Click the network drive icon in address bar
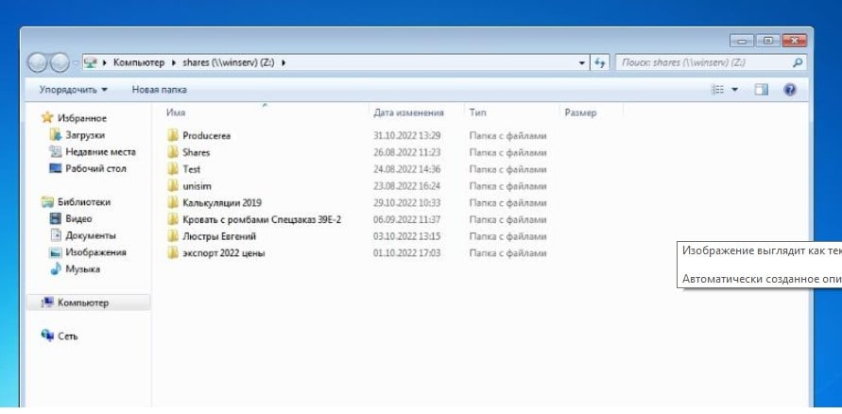The width and height of the screenshot is (842, 414). coord(91,62)
